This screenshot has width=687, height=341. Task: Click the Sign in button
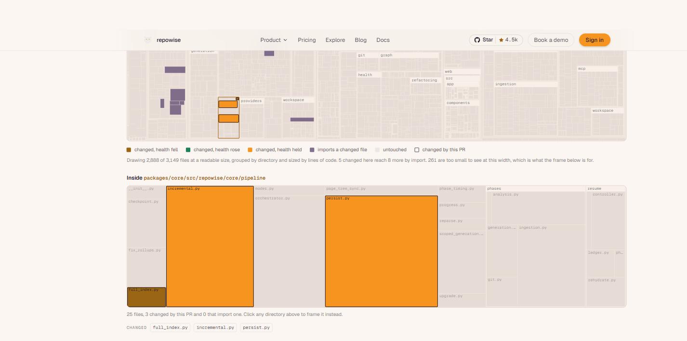pyautogui.click(x=595, y=40)
